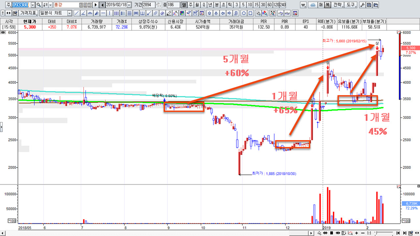The height and width of the screenshot is (236, 420).
Task: Select the Fibonacci arc tool
Action: pyautogui.click(x=90, y=13)
